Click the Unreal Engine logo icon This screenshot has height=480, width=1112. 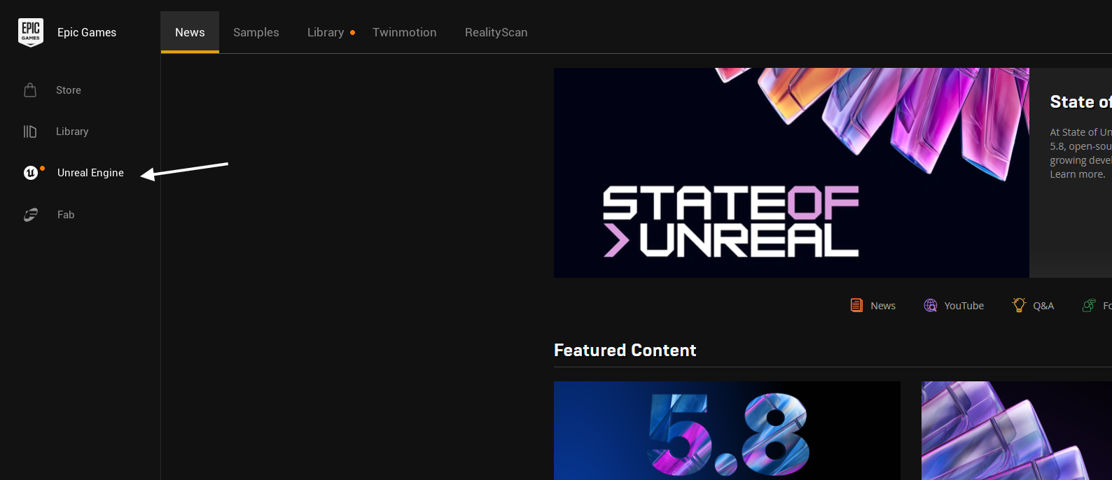pos(31,173)
